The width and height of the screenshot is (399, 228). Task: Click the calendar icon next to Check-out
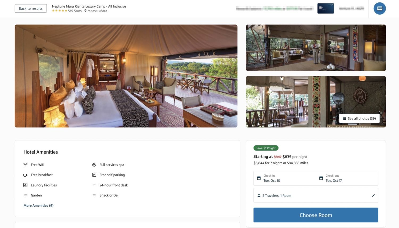pos(321,178)
